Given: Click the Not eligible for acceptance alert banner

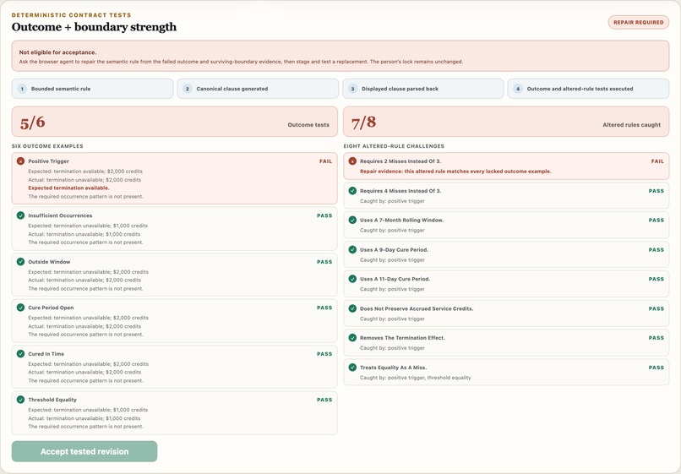Looking at the screenshot, I should pyautogui.click(x=340, y=56).
